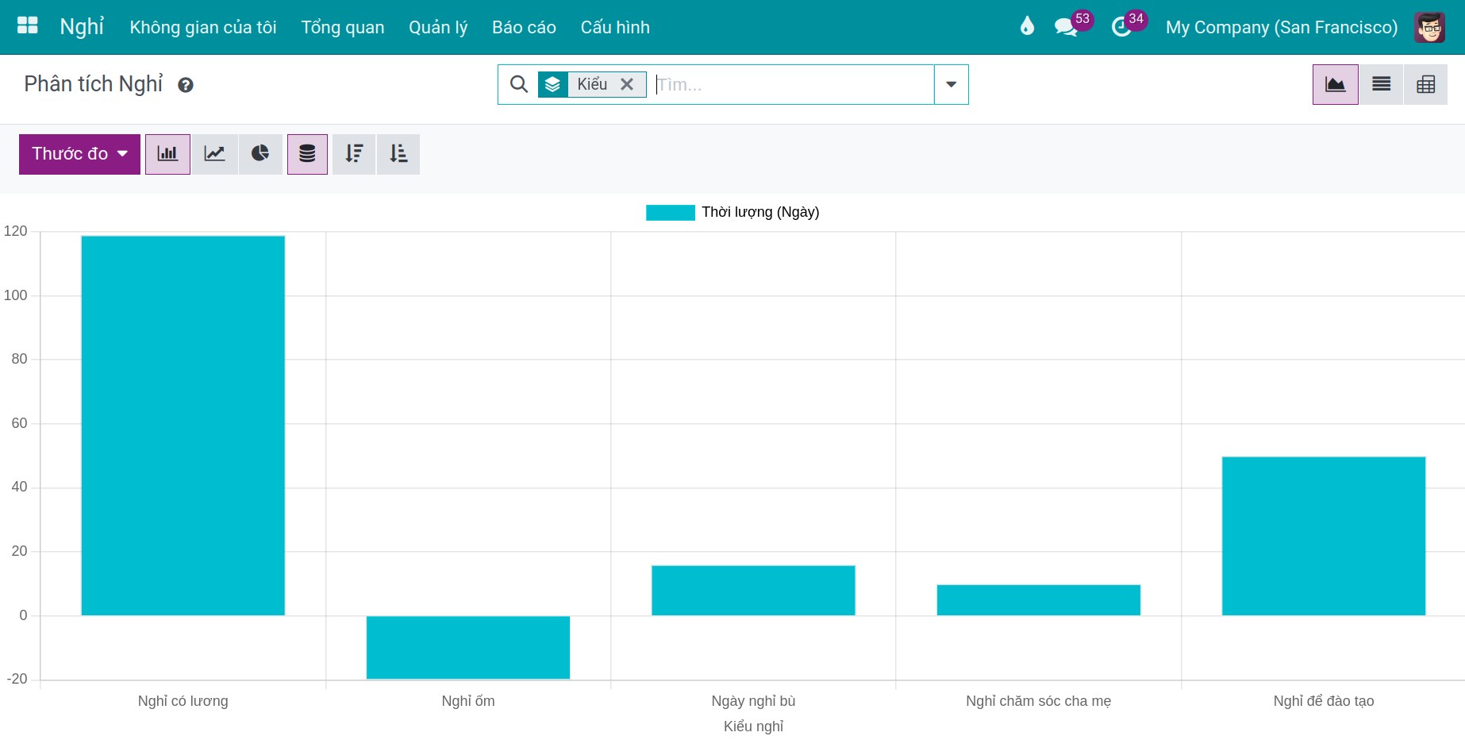The image size is (1465, 740).
Task: Open Quản lý menu
Action: 438,27
